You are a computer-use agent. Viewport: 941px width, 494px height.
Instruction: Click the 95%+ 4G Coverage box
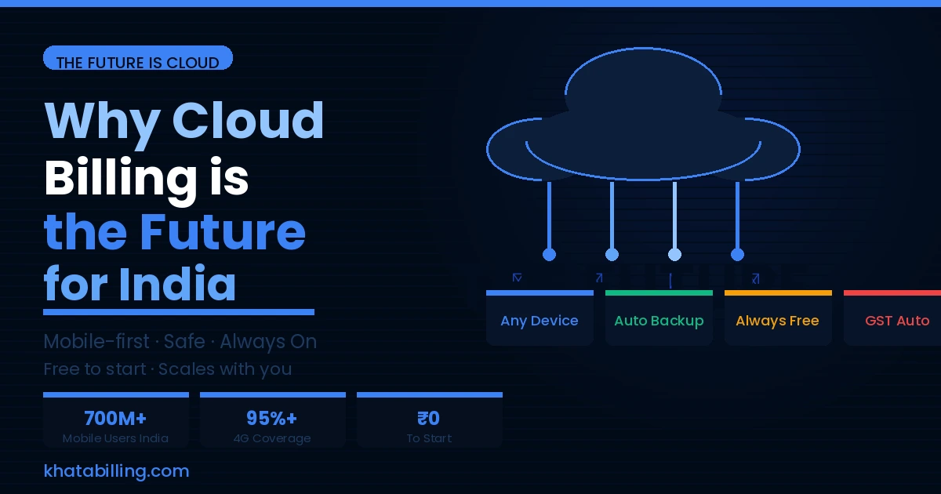pyautogui.click(x=272, y=420)
